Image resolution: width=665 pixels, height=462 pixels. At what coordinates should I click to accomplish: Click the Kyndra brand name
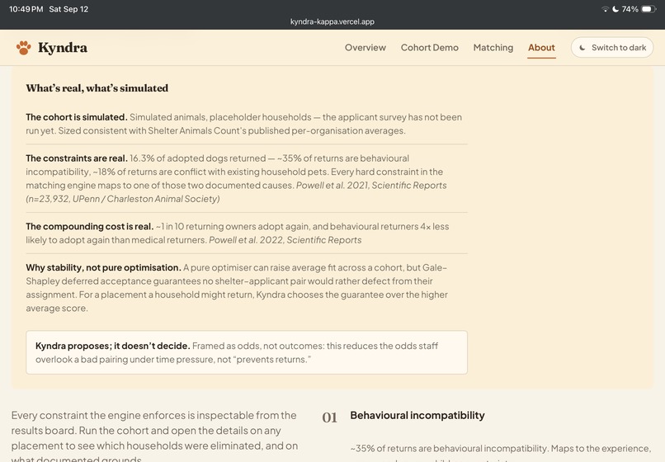coord(63,48)
